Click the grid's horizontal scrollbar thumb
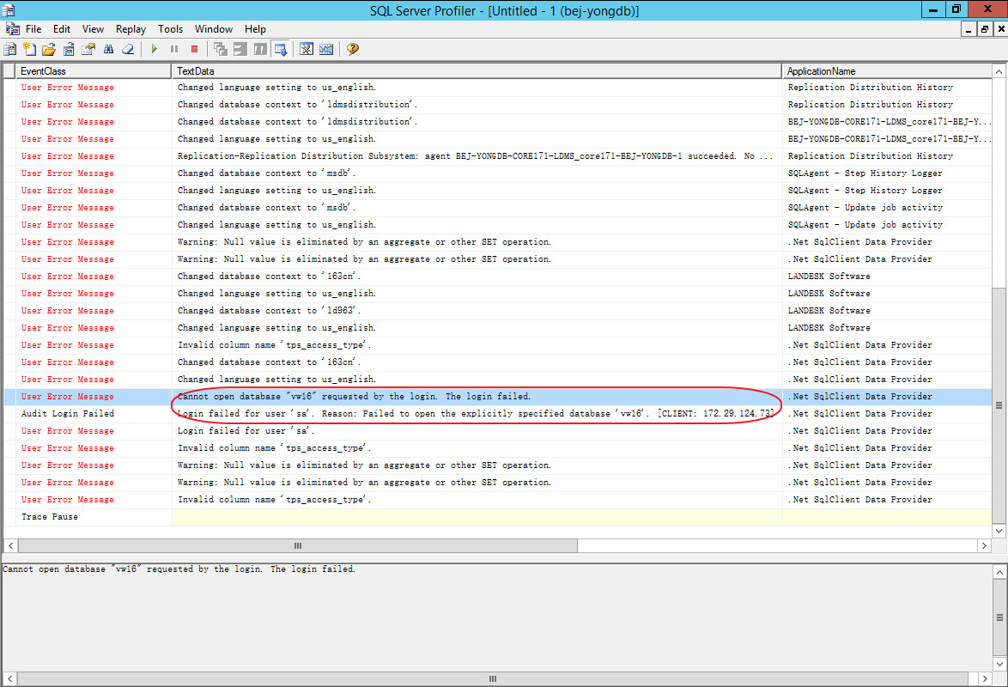This screenshot has height=687, width=1008. click(298, 545)
